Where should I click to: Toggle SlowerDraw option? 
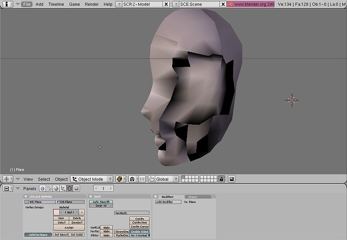pos(122,231)
